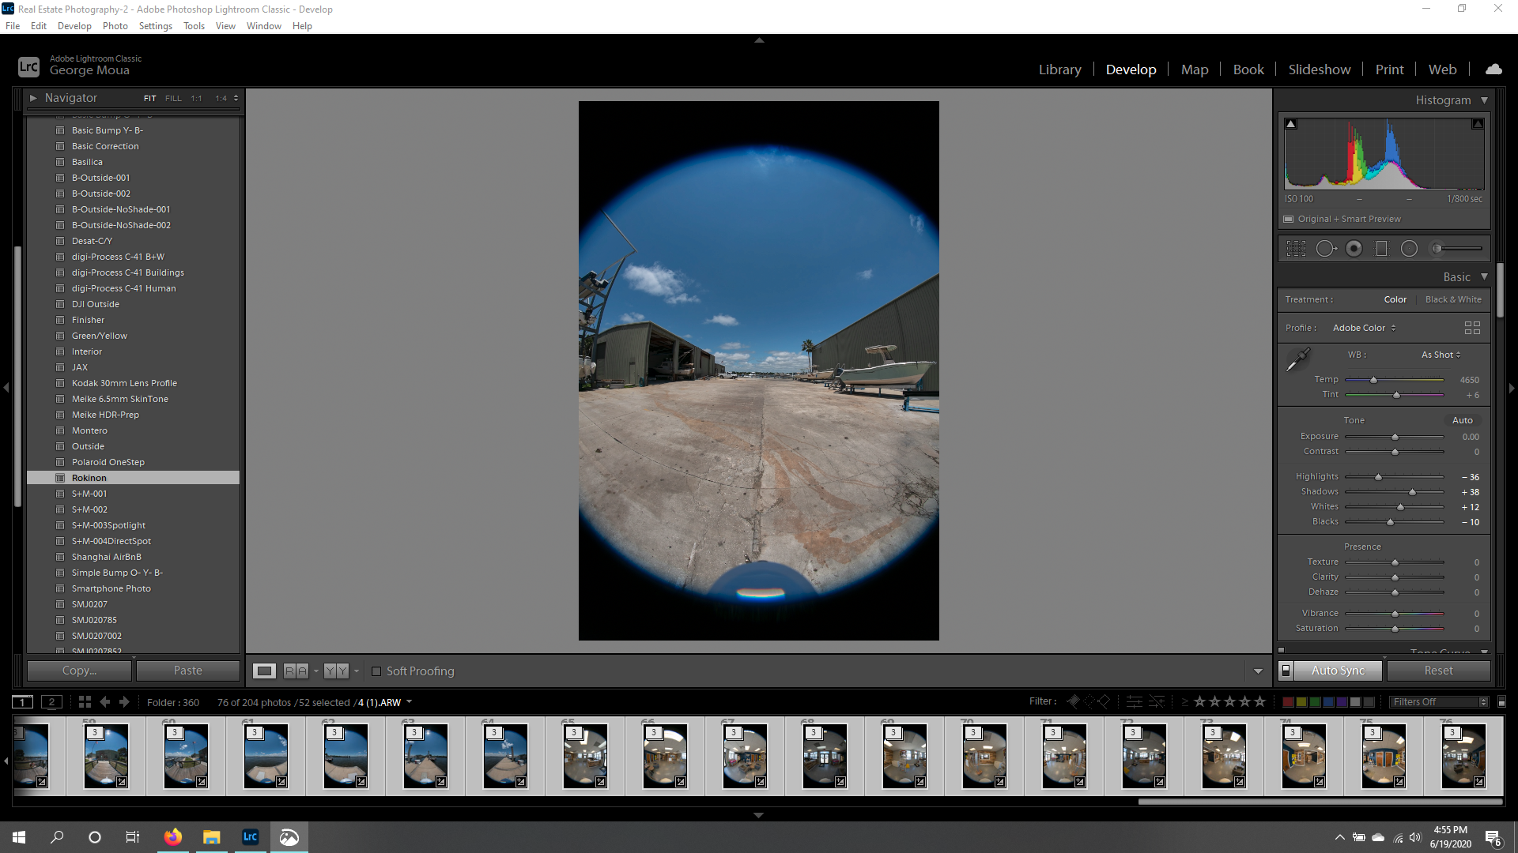Set Navigator zoom to FILL
1518x853 pixels.
pos(173,99)
